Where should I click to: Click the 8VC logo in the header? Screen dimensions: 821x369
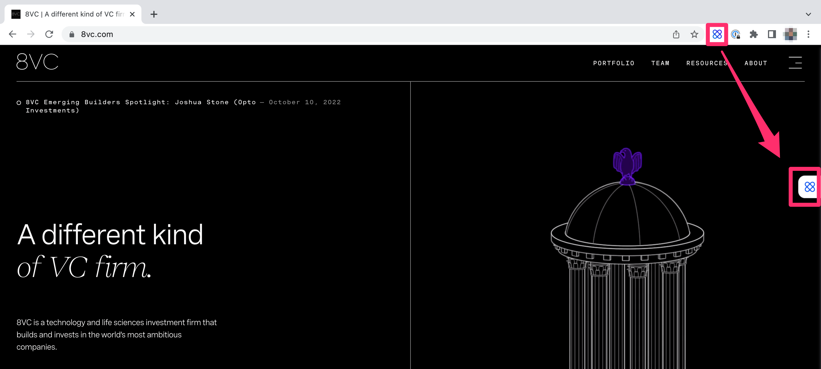(x=37, y=61)
